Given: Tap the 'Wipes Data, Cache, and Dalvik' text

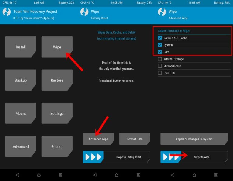Looking at the screenshot, I should click(116, 32).
